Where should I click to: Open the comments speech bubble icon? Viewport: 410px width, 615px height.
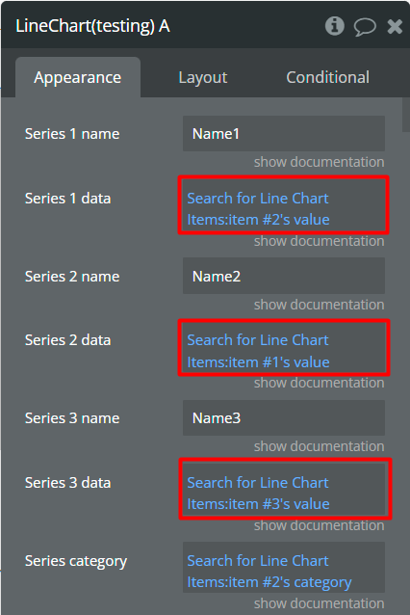365,27
